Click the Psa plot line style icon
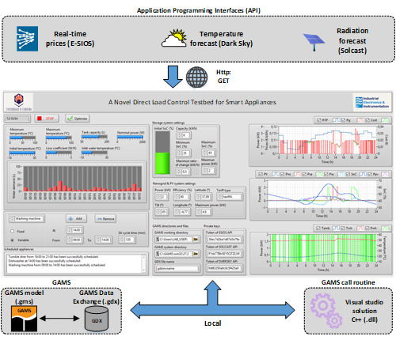 pyautogui.click(x=319, y=174)
